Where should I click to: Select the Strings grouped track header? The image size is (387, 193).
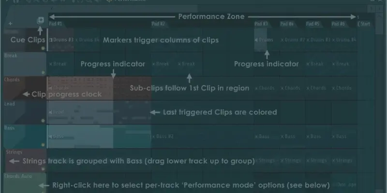[26, 161]
